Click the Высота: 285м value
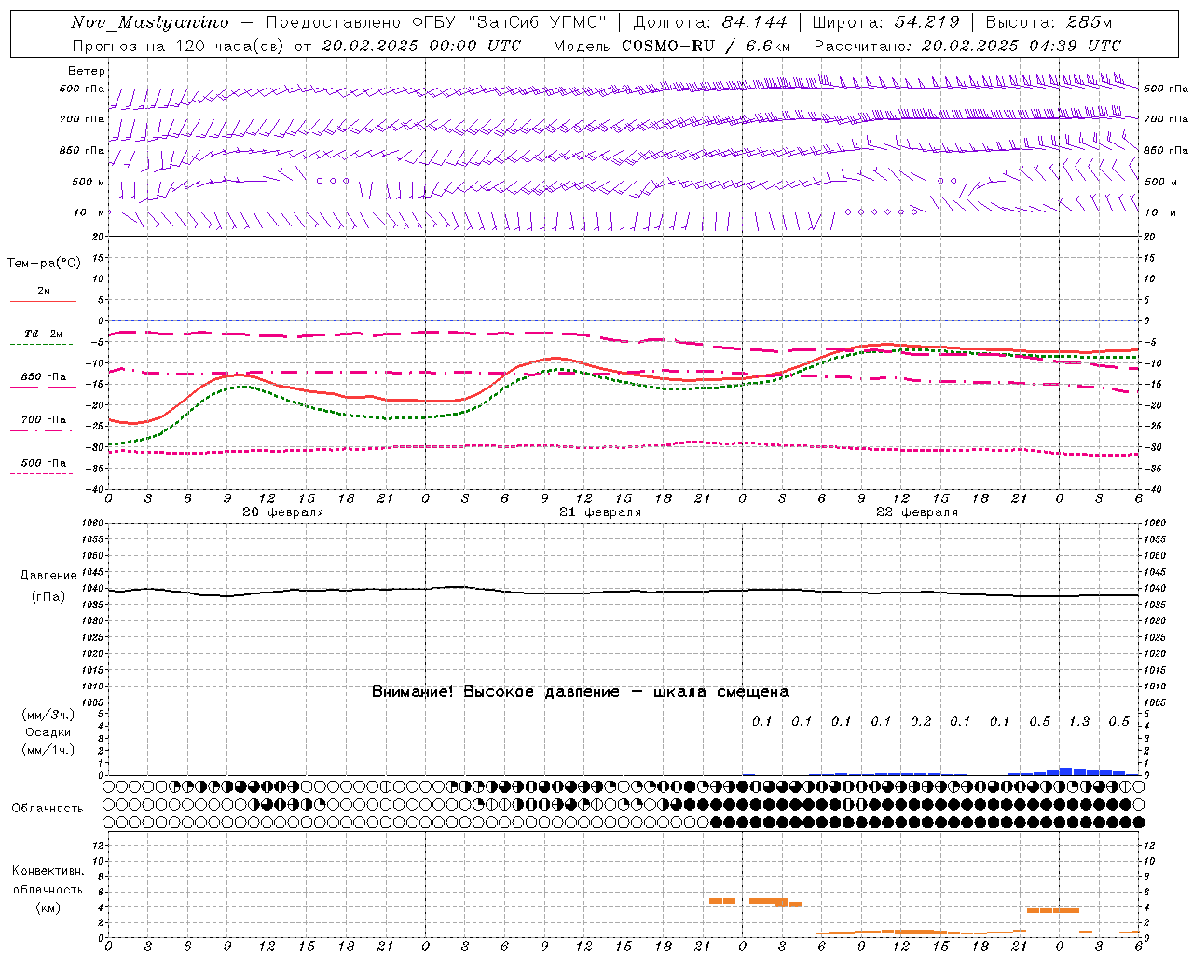The height and width of the screenshot is (954, 1193). pos(1049,23)
